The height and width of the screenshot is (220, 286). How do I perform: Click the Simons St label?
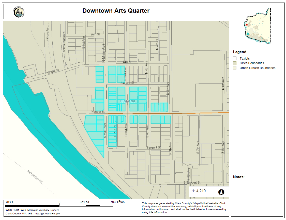click(x=127, y=83)
